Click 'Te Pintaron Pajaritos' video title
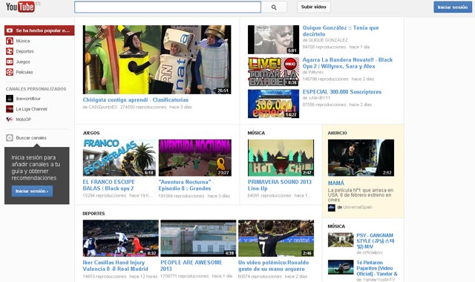Image resolution: width=475 pixels, height=282 pixels. (x=377, y=268)
